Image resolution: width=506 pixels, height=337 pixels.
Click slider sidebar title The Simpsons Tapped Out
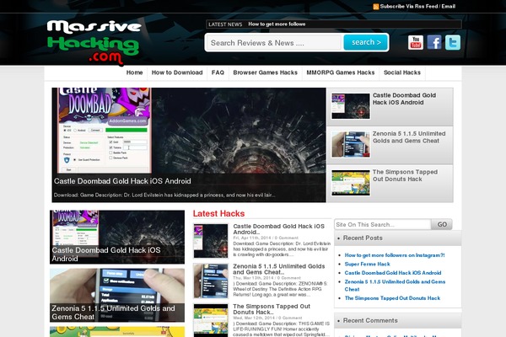pyautogui.click(x=405, y=175)
